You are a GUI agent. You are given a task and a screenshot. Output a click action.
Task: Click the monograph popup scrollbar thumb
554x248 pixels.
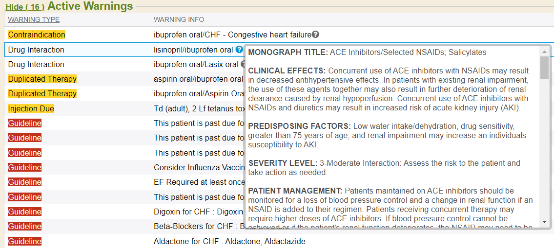tap(544, 68)
